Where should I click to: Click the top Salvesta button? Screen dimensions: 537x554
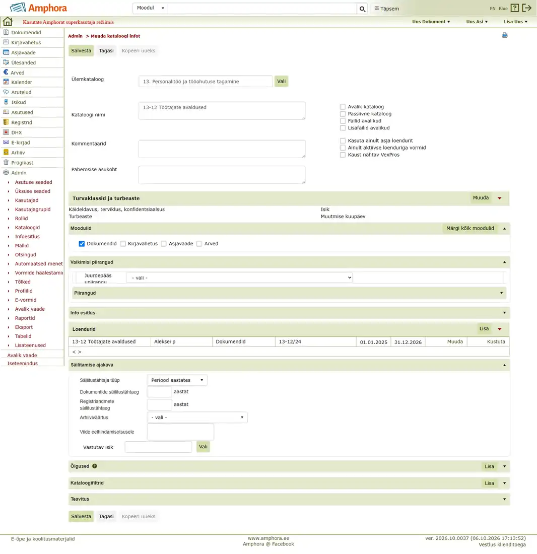pyautogui.click(x=81, y=50)
